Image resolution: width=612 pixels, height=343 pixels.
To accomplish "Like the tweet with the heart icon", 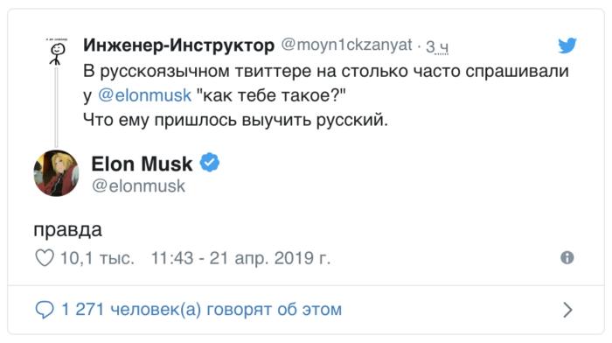I will click(45, 258).
